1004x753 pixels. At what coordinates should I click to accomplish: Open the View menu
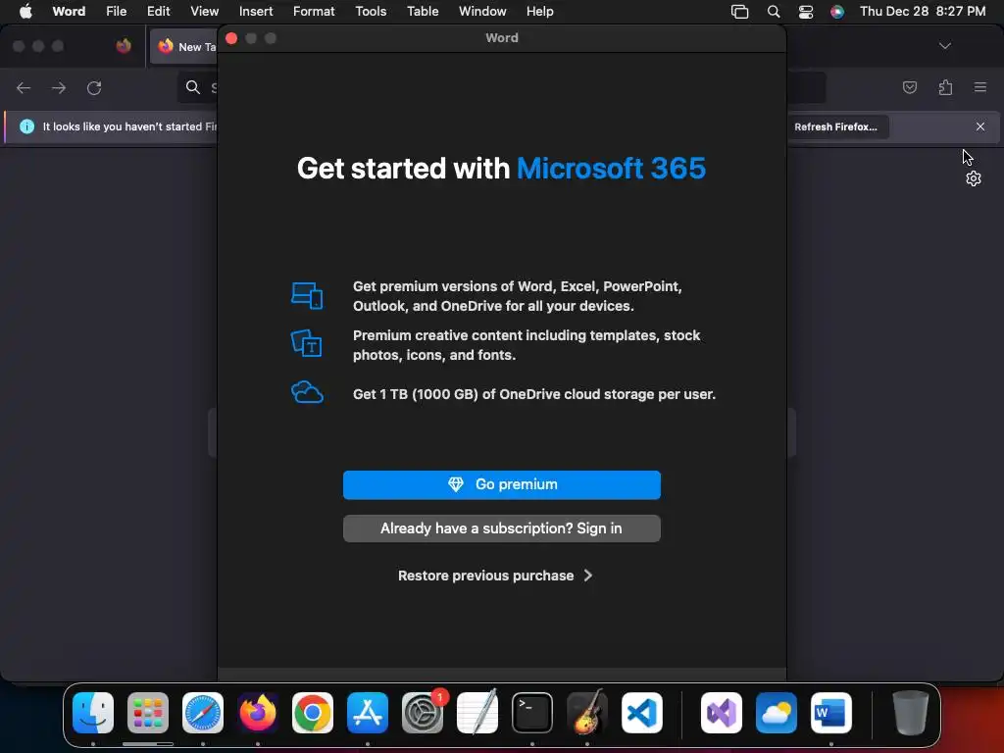coord(204,12)
